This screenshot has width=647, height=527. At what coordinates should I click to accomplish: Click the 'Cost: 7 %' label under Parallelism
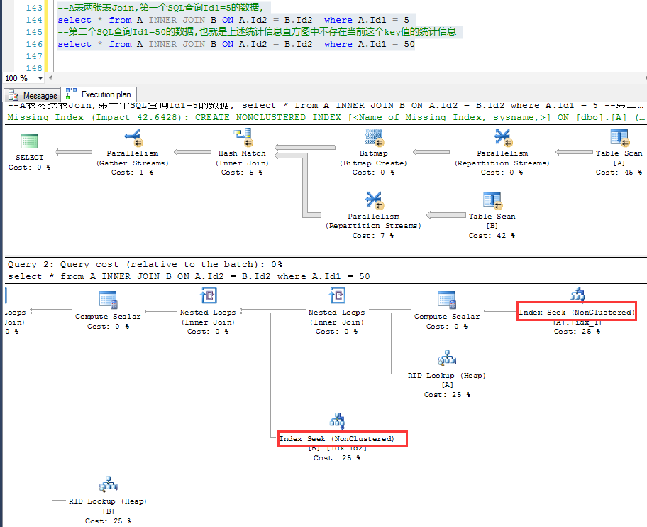[373, 235]
